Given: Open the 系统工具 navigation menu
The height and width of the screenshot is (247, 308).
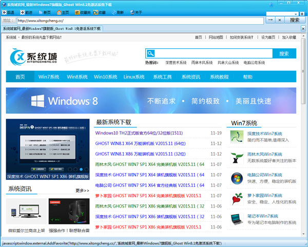Looking at the screenshot, I should click(162, 77).
